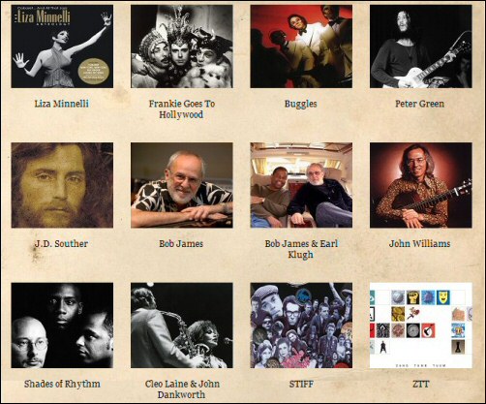Click the STIFF collage artwork thumbnail
The width and height of the screenshot is (486, 404).
point(301,326)
